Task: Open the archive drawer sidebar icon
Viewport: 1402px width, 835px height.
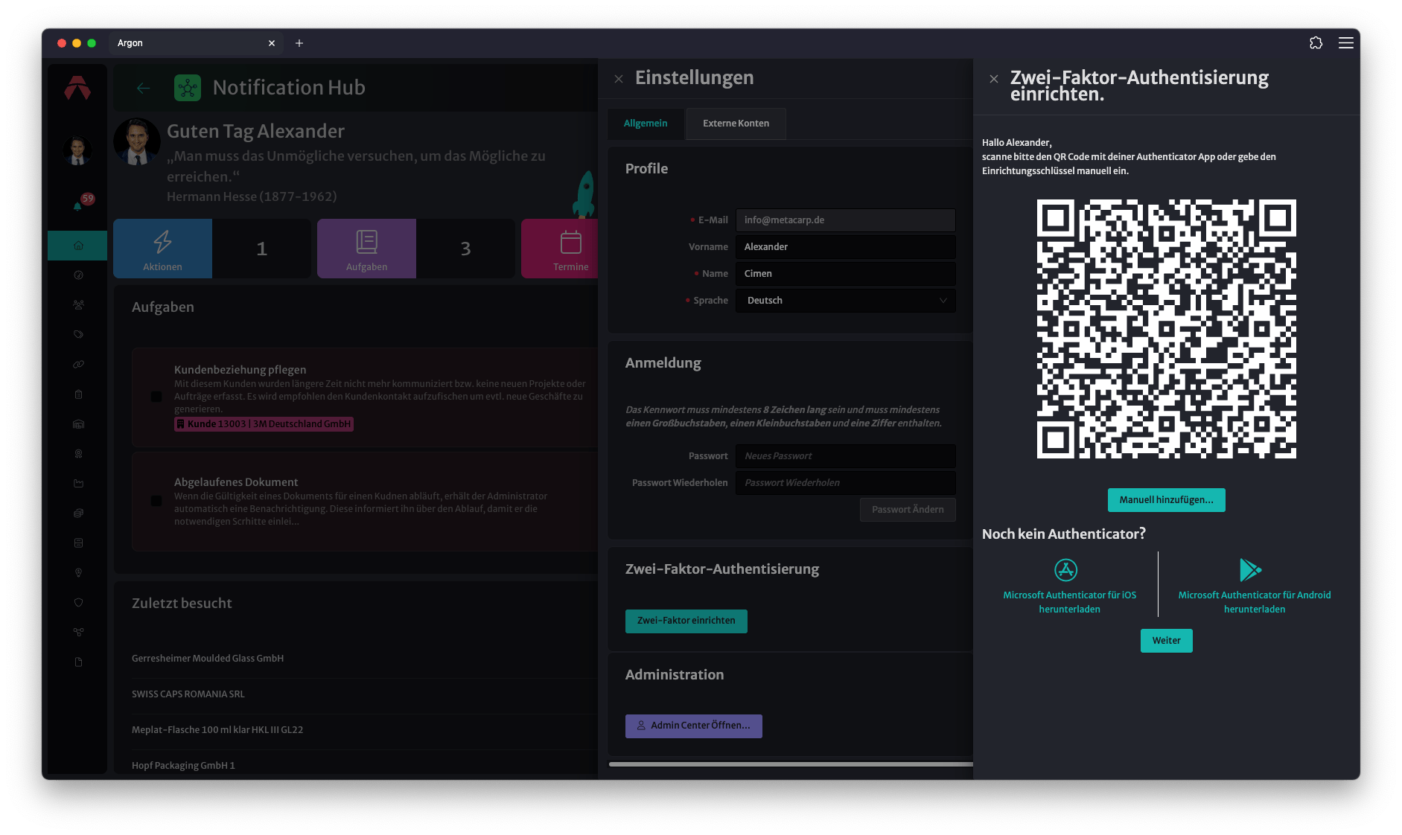Action: coord(78,543)
